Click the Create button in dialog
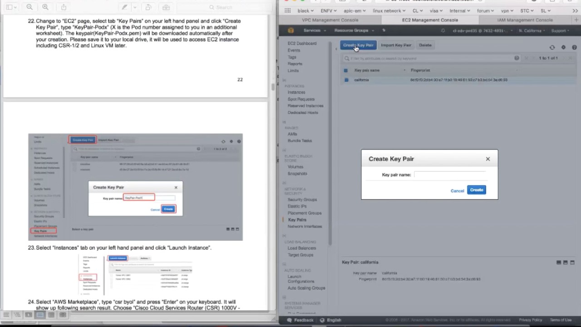Image resolution: width=581 pixels, height=327 pixels. tap(477, 190)
